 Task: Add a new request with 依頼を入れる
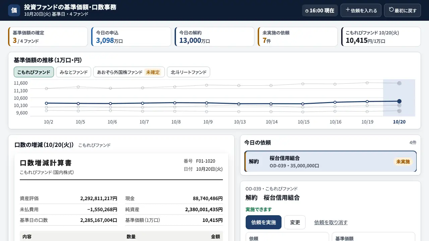(x=361, y=10)
